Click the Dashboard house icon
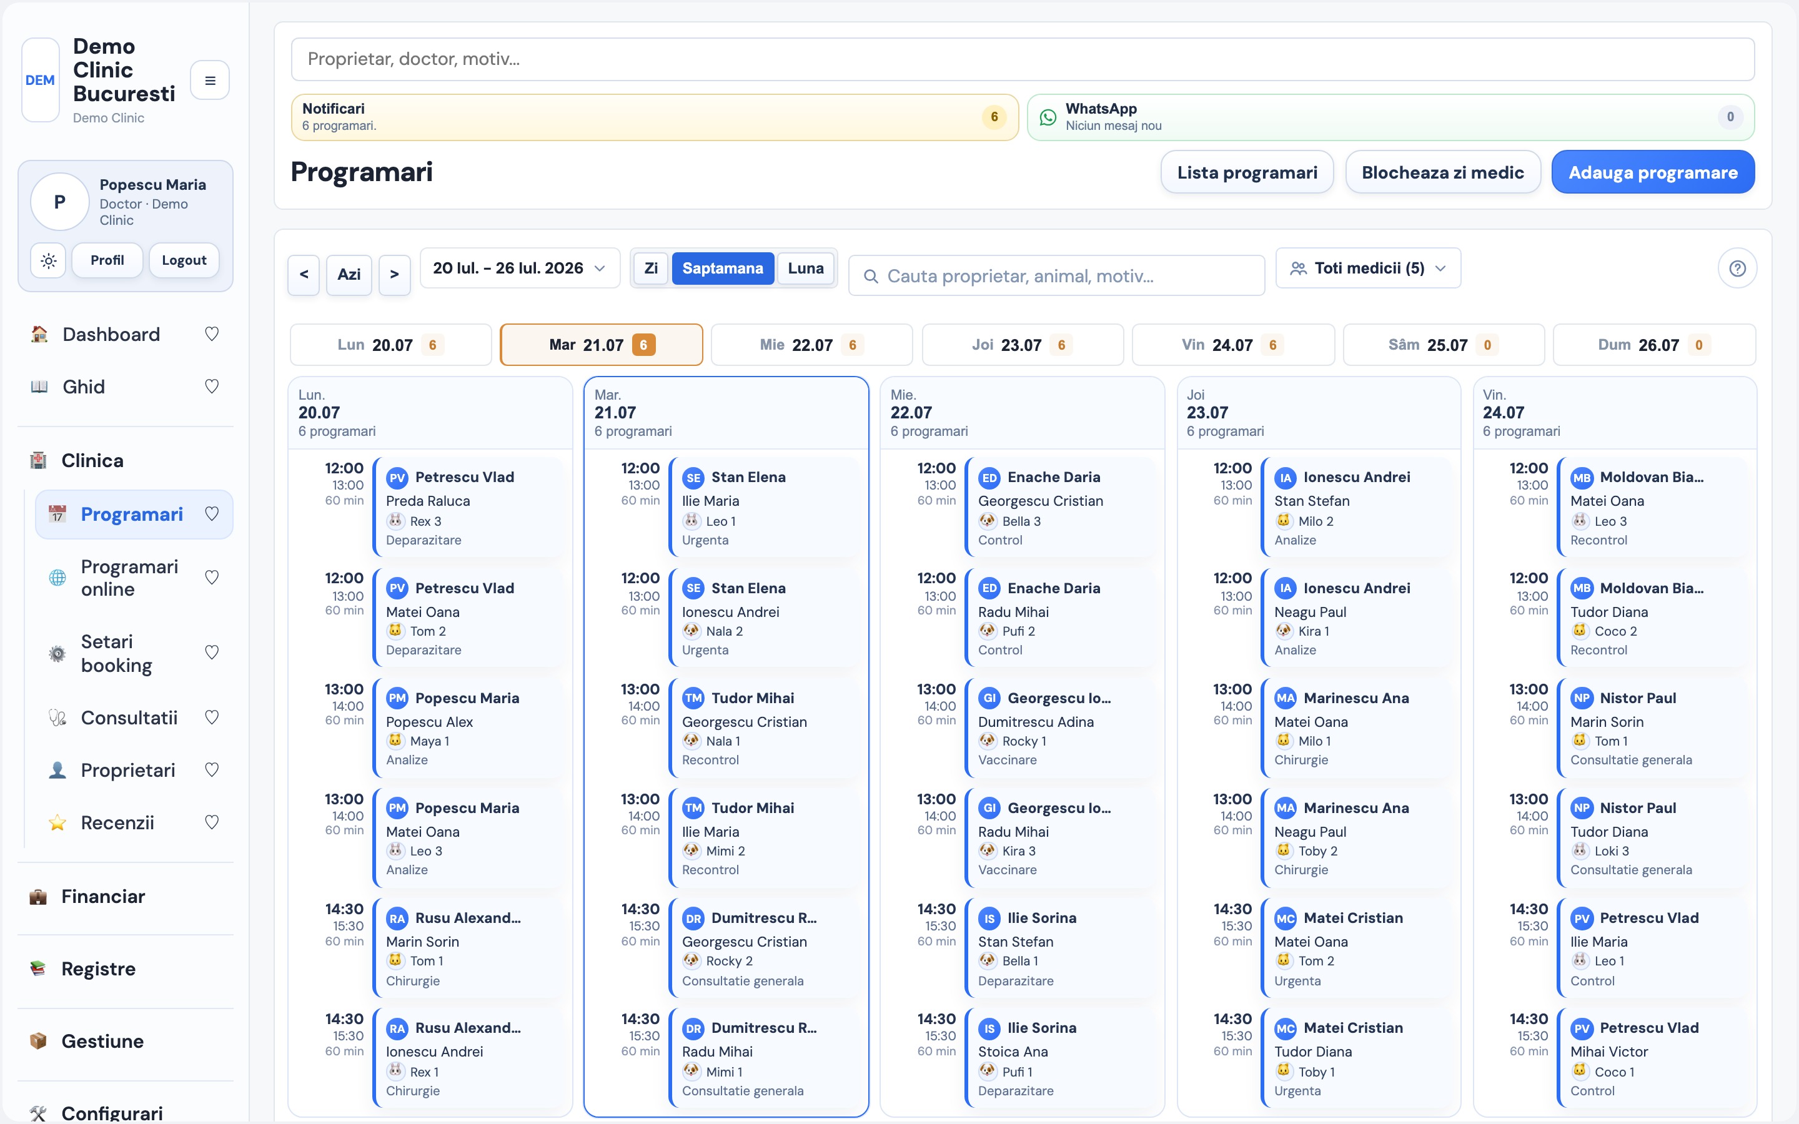The width and height of the screenshot is (1799, 1124). [x=39, y=335]
